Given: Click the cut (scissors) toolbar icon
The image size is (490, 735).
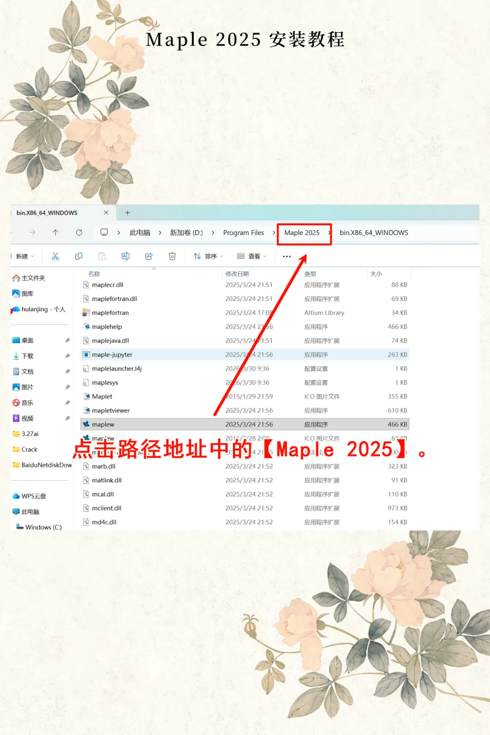Looking at the screenshot, I should click(x=55, y=256).
